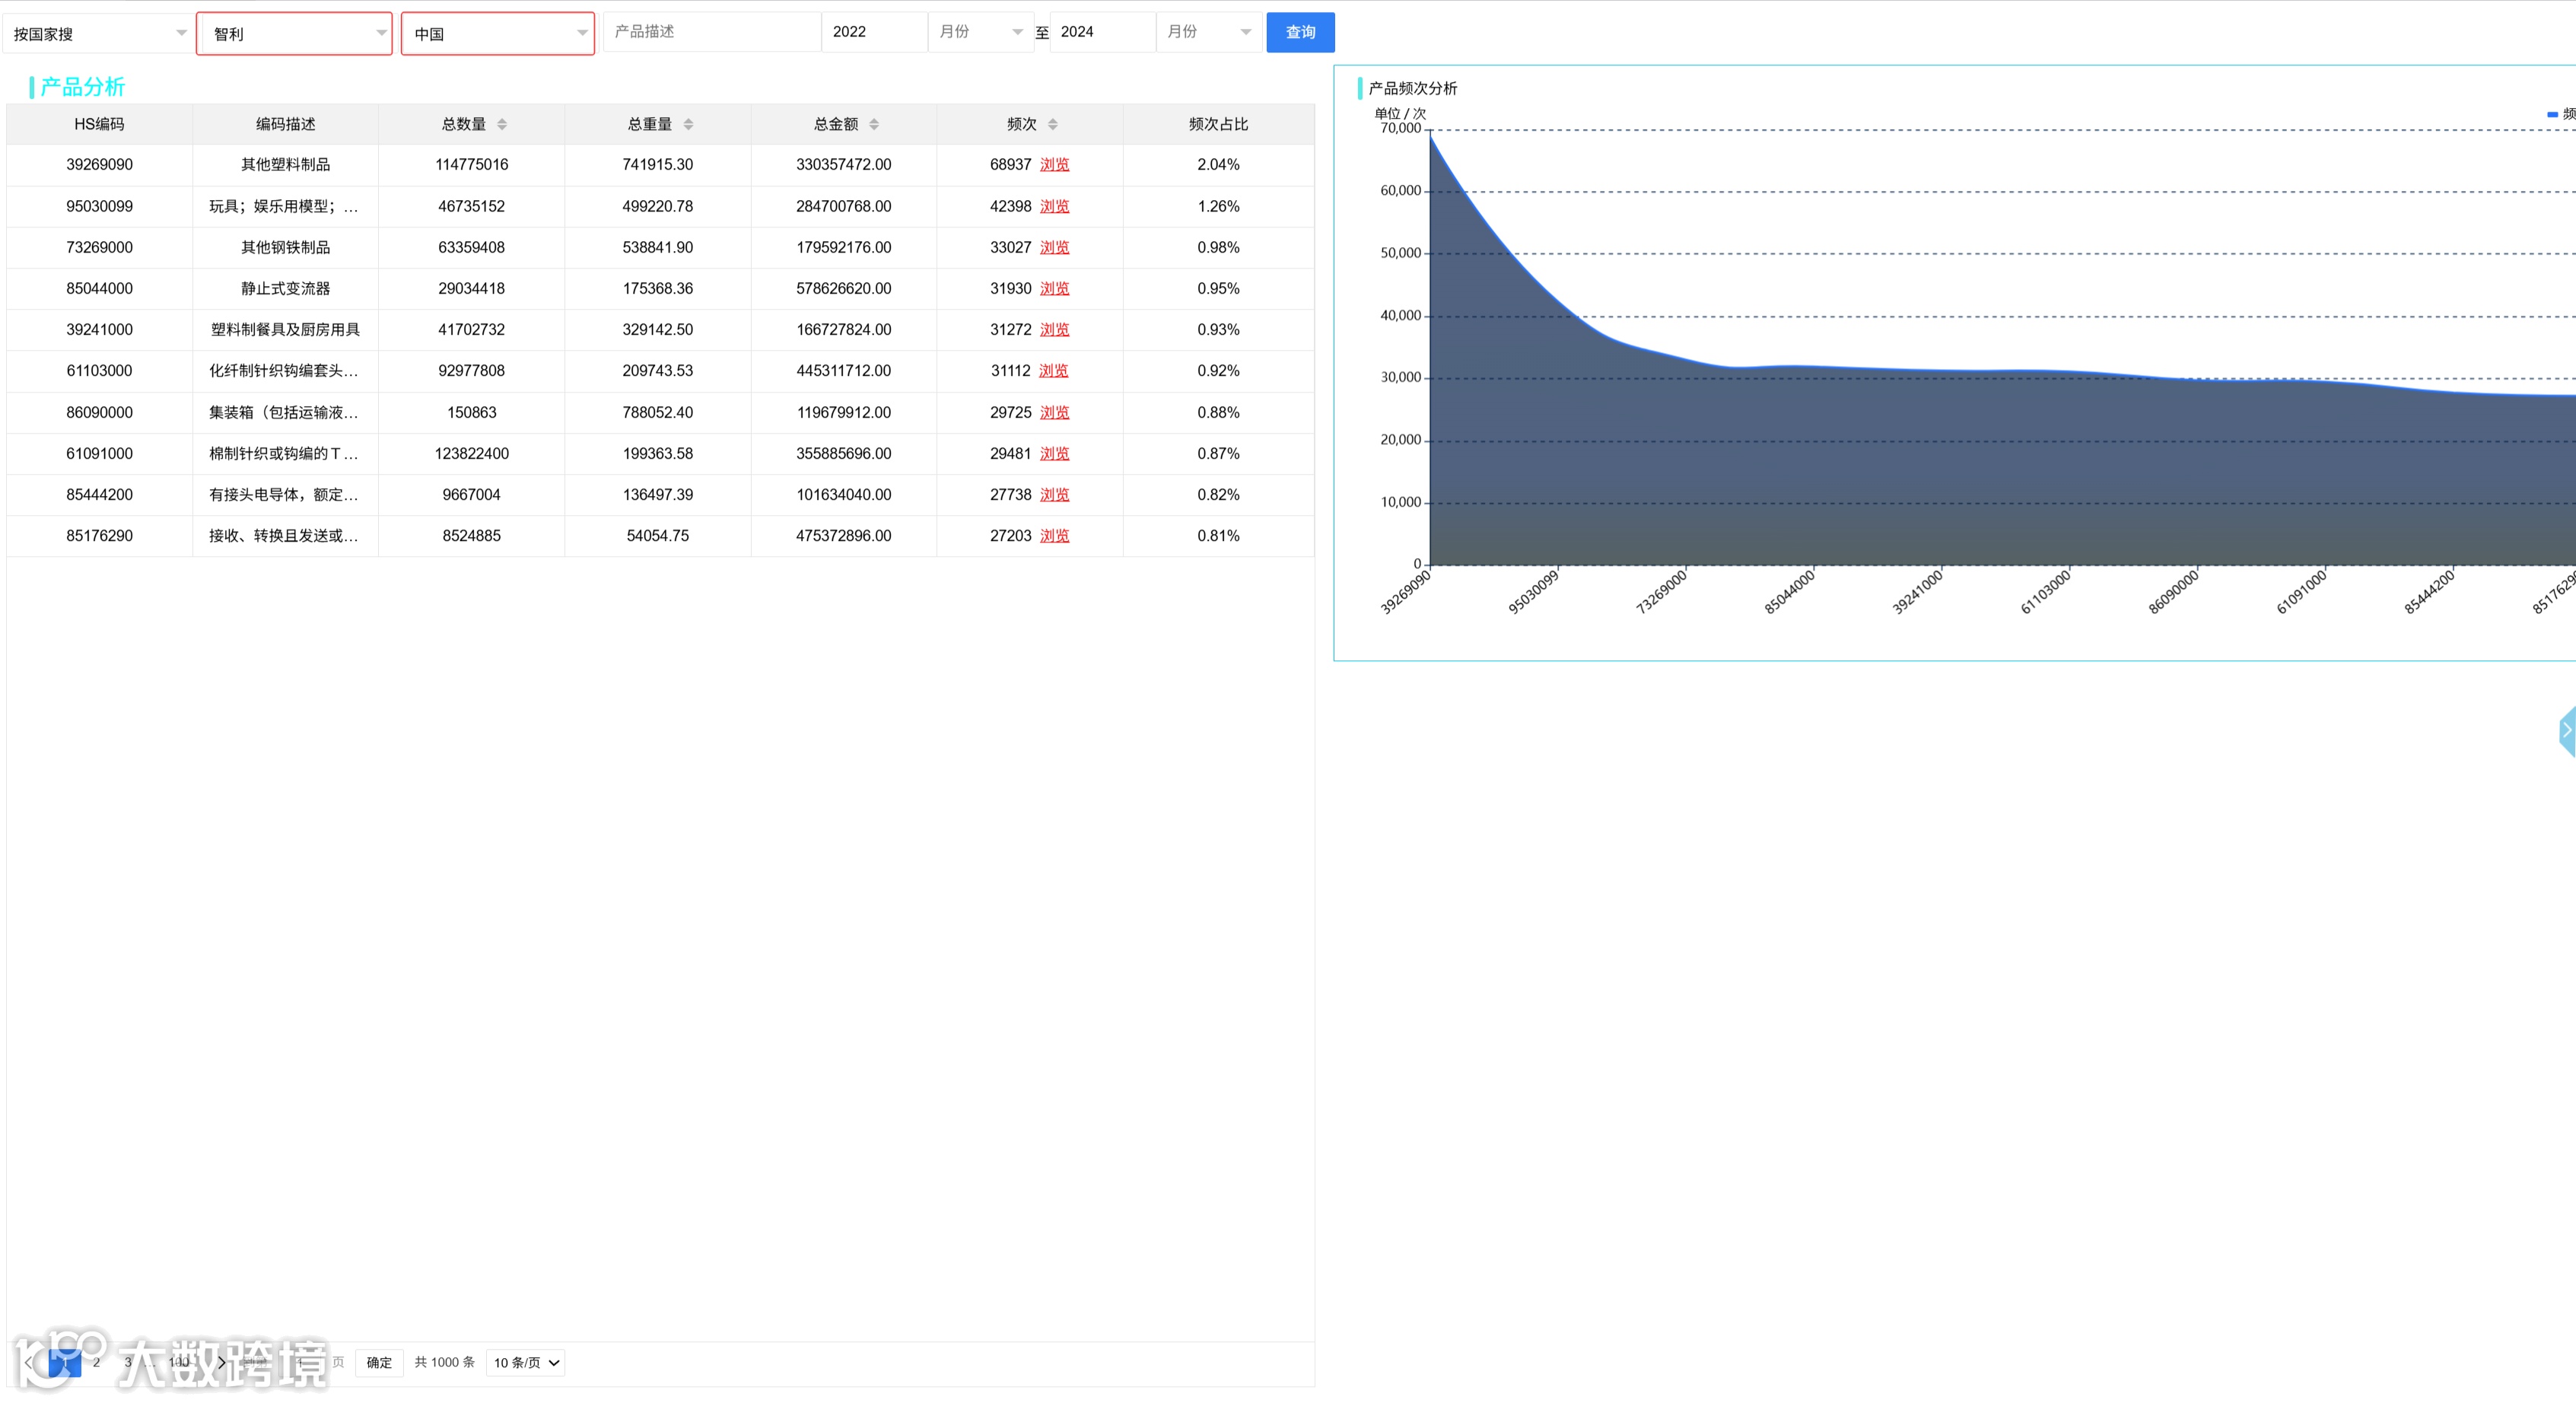Open the 中国 country dropdown
2576x1403 pixels.
click(497, 34)
